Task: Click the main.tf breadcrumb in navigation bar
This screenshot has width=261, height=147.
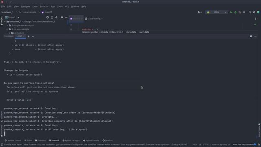Action: pos(47,12)
